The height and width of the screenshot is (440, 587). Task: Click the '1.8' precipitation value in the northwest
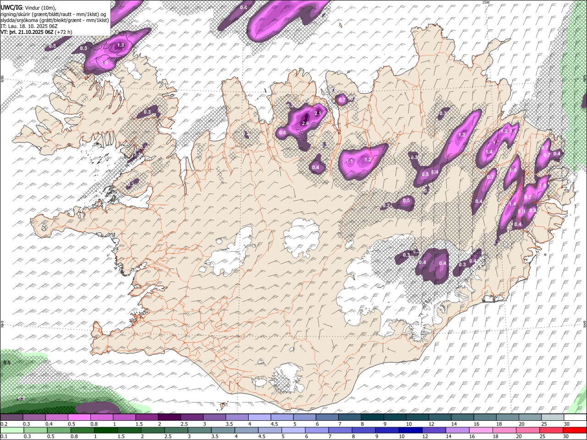pos(121,45)
